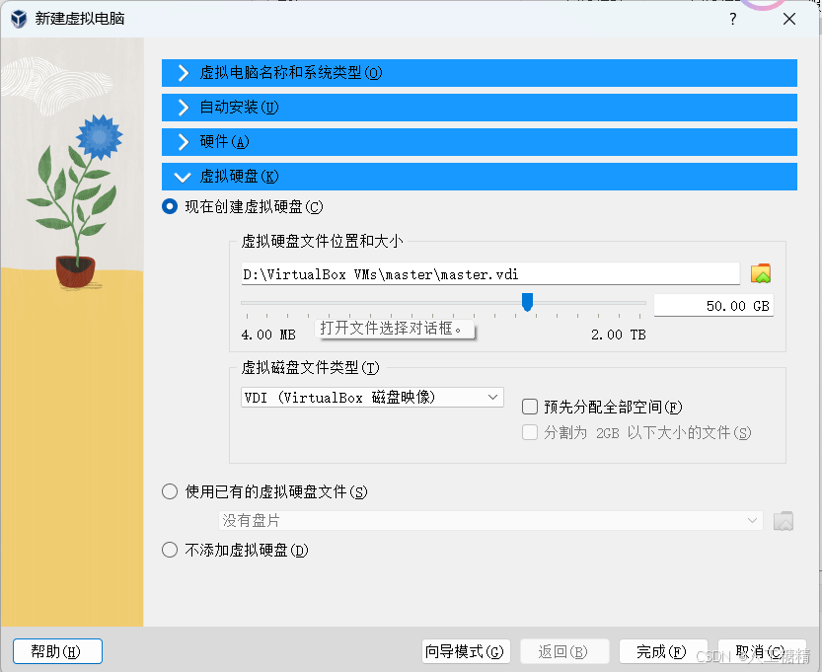Select 使用已有的虚拟硬盘文件 radio button
This screenshot has width=822, height=672.
point(170,491)
